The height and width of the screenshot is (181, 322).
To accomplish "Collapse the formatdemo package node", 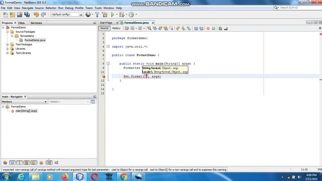I will click(12, 36).
